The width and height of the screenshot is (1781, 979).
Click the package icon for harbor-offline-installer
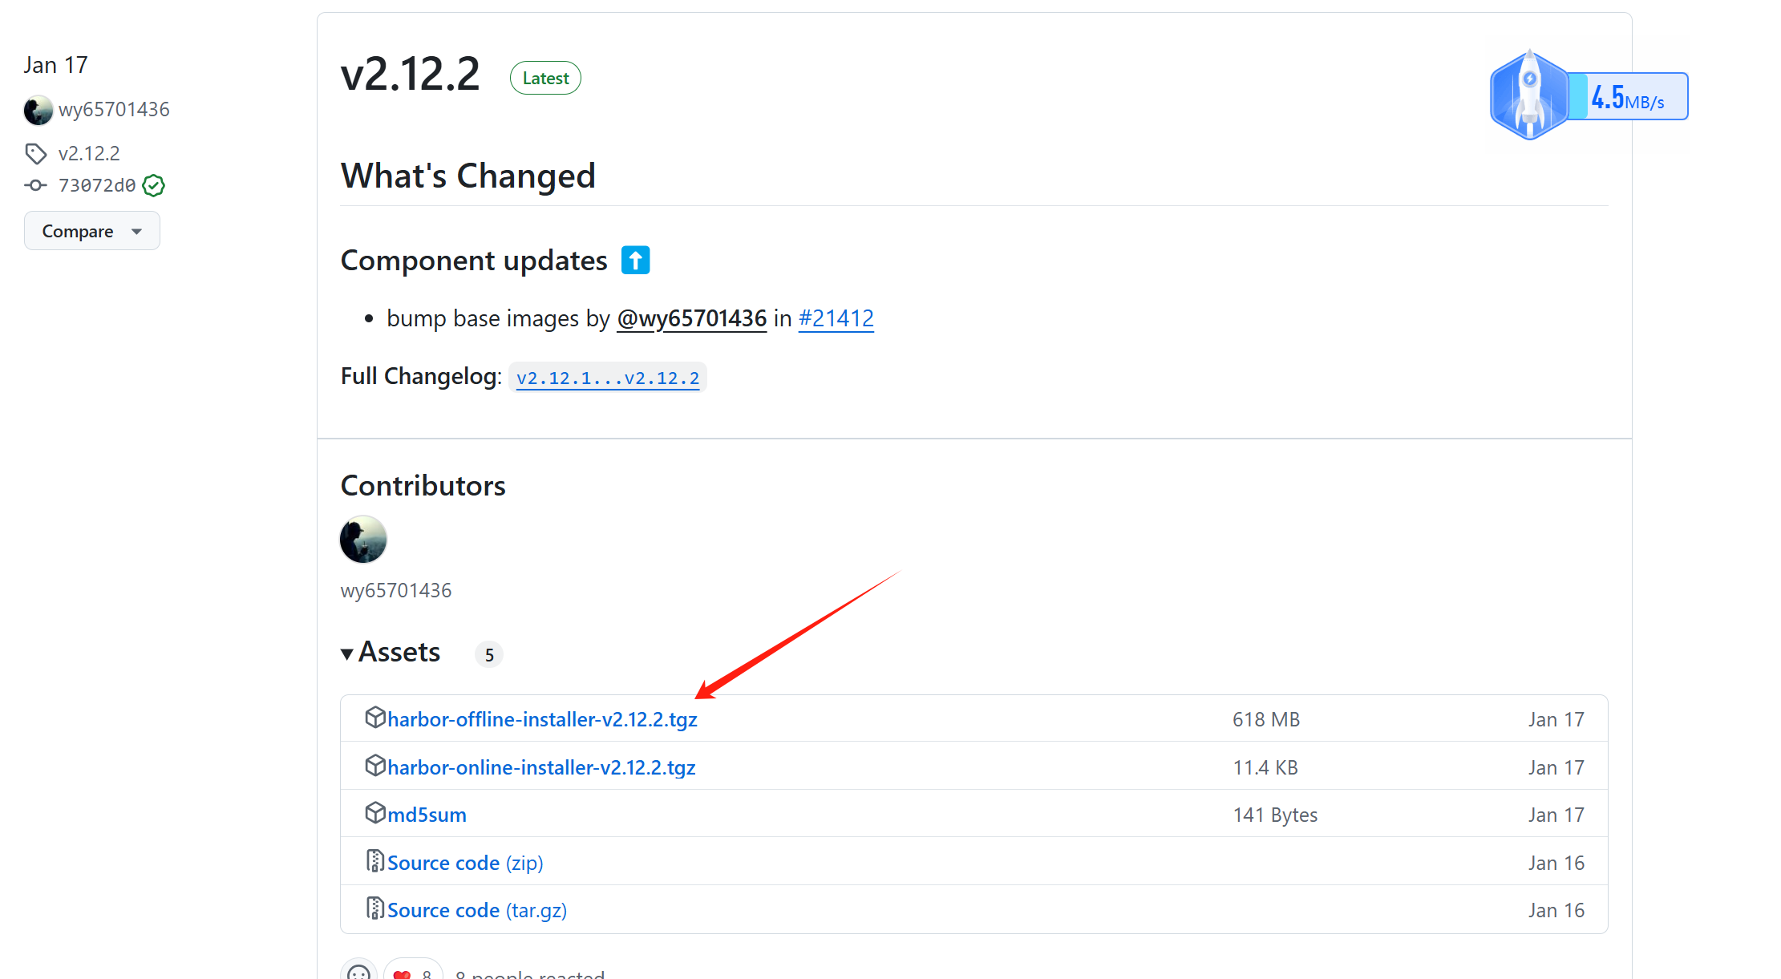pos(375,717)
